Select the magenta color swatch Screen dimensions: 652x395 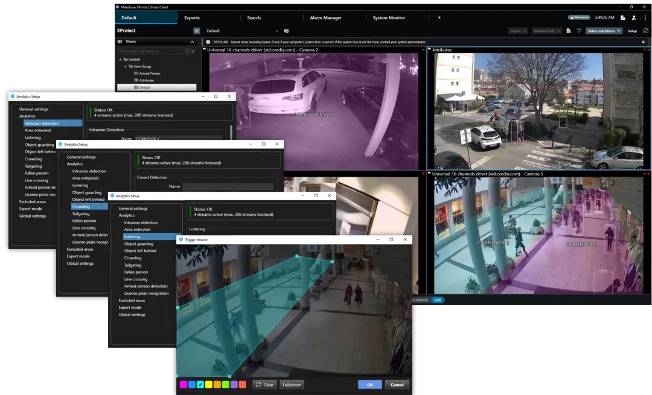(x=182, y=384)
